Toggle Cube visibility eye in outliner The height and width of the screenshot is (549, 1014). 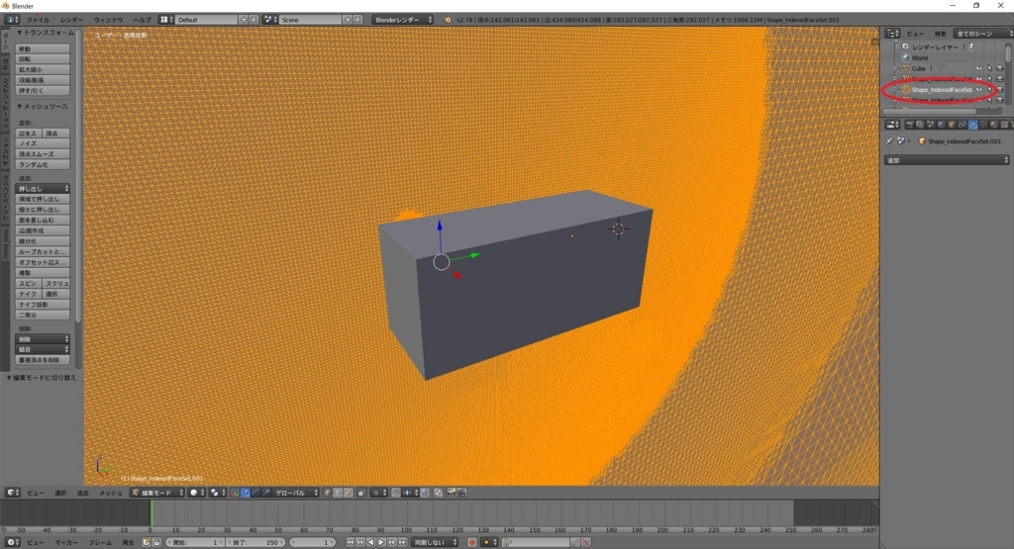tap(979, 68)
